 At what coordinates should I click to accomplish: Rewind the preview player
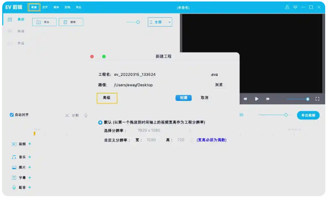[x=245, y=99]
